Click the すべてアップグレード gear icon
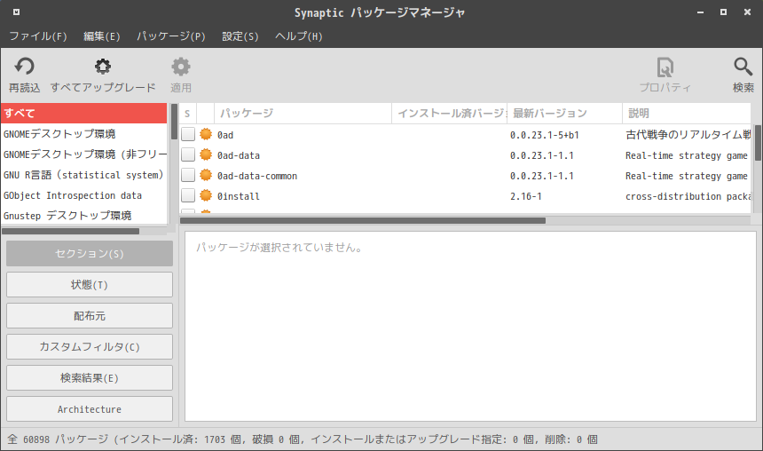This screenshot has width=763, height=451. pos(103,67)
